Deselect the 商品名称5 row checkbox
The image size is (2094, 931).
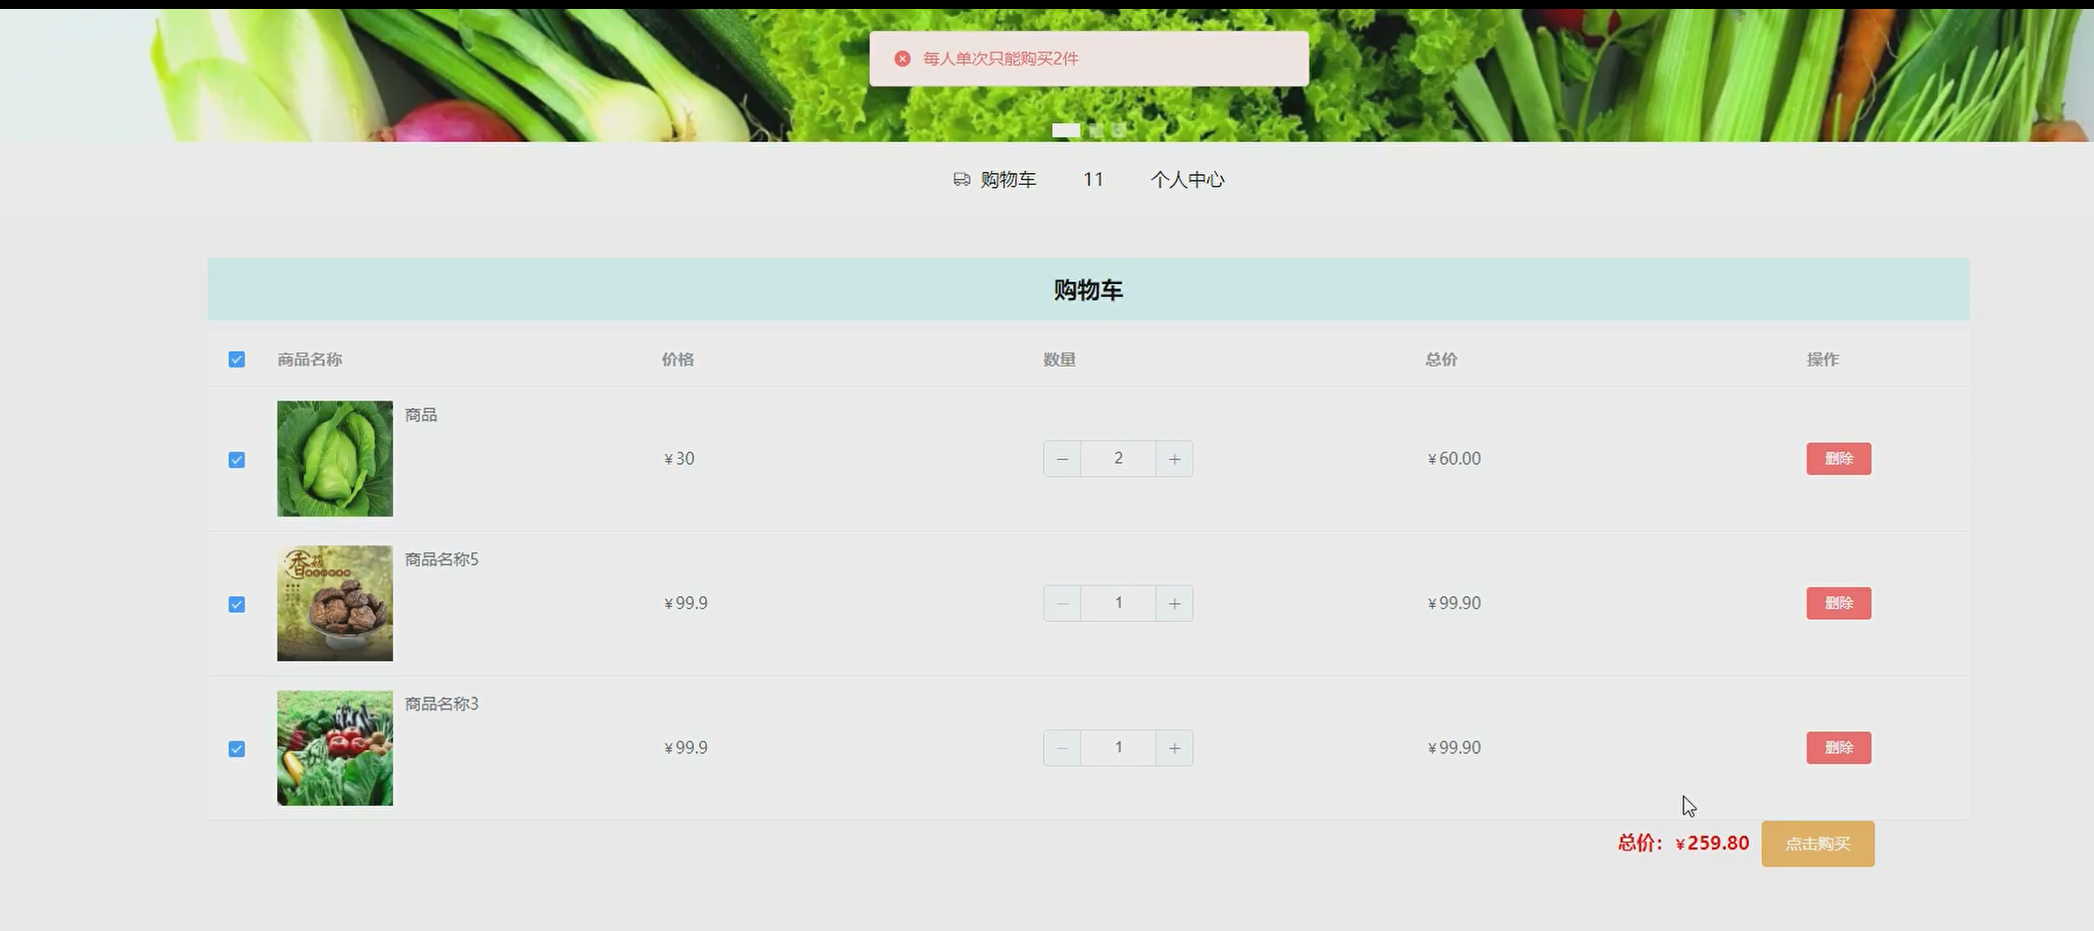[237, 604]
